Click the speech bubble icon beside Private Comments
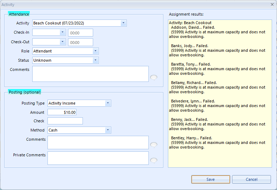Viewport: 277px width, 190px height. pyautogui.click(x=153, y=161)
